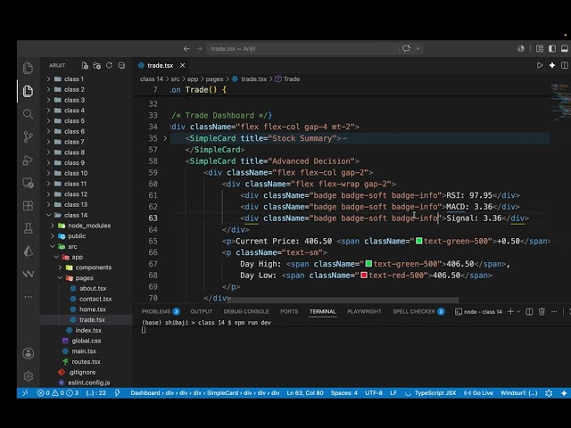Switch to the DEBUG CONSOLE tab
Viewport: 571px width, 428px height.
coord(246,311)
